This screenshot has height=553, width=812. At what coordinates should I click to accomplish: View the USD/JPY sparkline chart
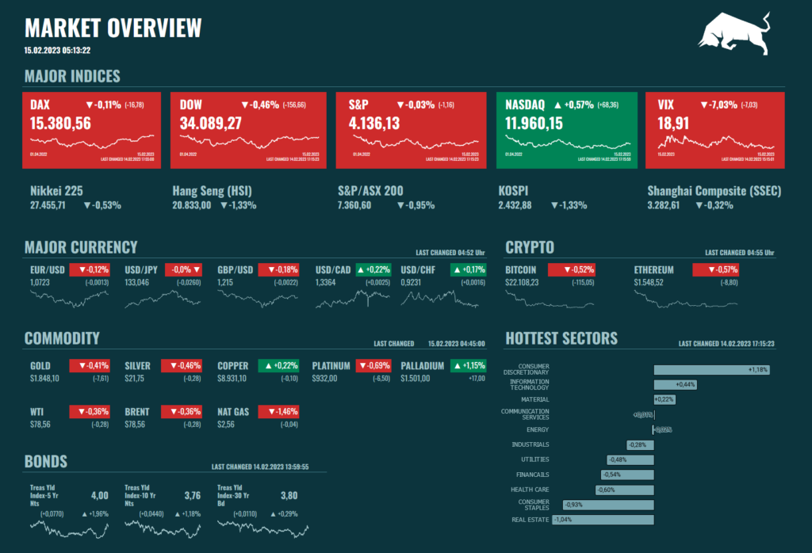click(163, 299)
